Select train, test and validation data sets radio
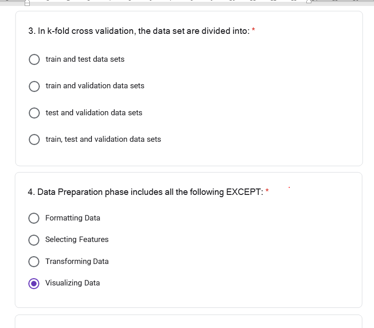Image resolution: width=374 pixels, height=328 pixels. click(34, 140)
